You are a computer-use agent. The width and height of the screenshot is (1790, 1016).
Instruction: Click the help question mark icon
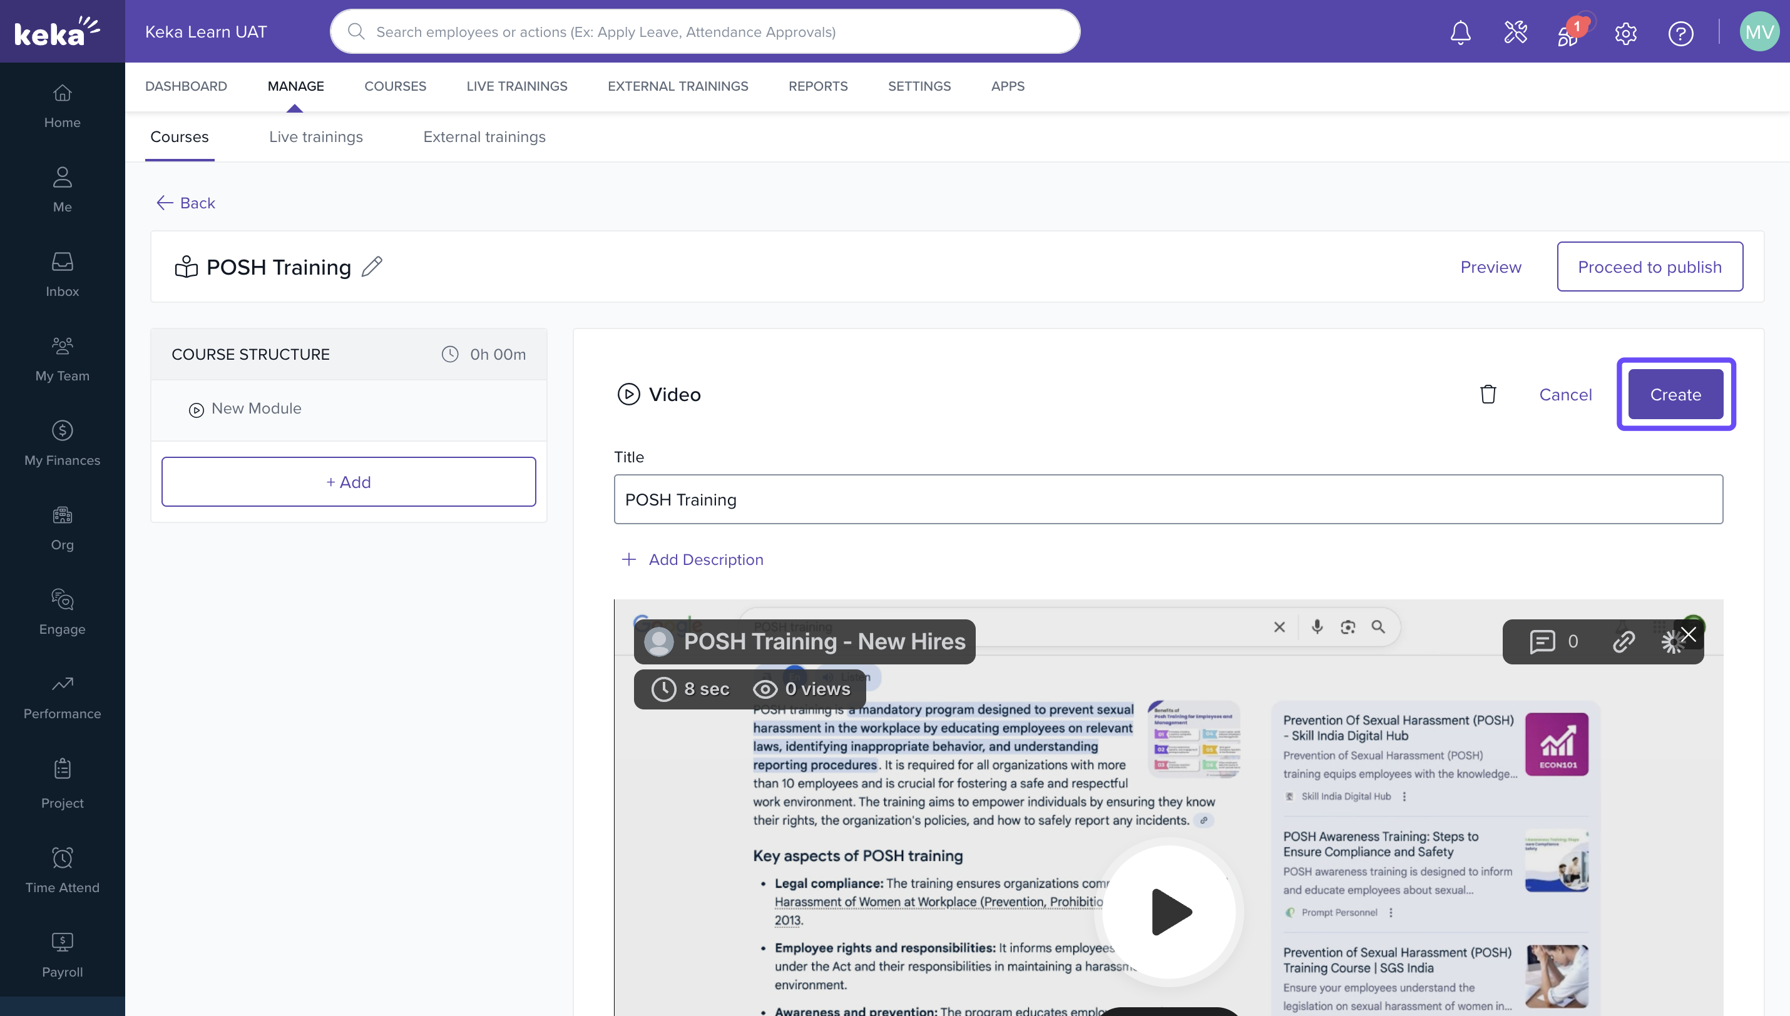(1680, 33)
